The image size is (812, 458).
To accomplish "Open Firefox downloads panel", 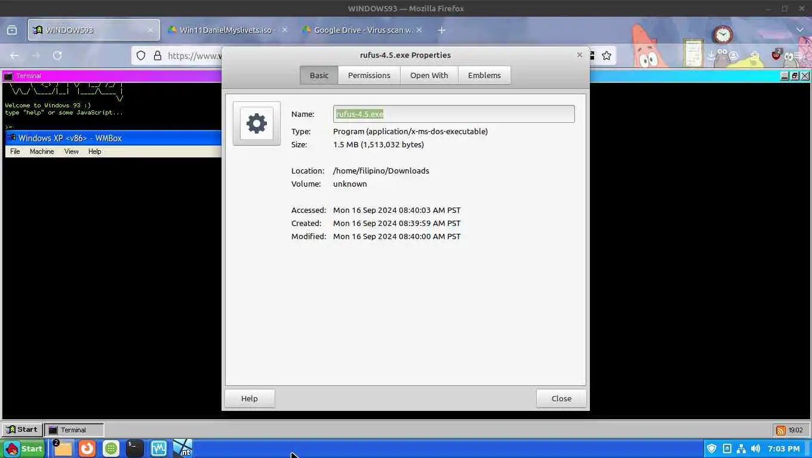I will click(x=711, y=55).
